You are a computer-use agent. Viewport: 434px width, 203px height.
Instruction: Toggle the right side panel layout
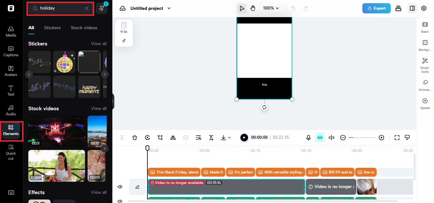(x=412, y=8)
